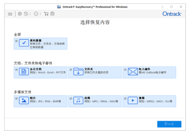
Task: Open the hamburger menu
Action: coord(10,14)
